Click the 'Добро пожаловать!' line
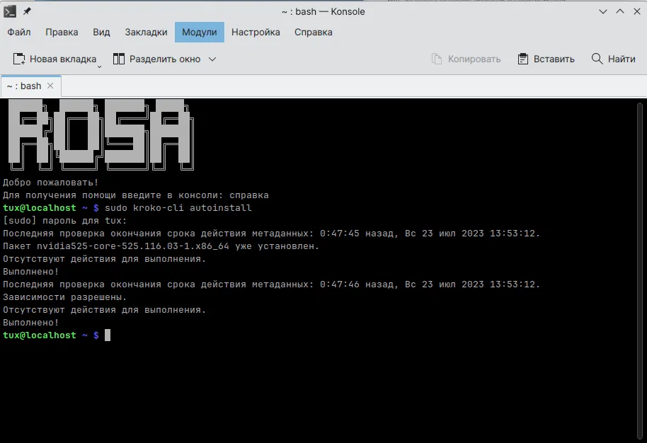647x443 pixels. click(51, 183)
